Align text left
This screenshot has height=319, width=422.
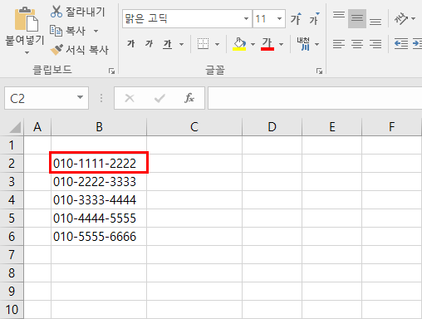(x=339, y=44)
